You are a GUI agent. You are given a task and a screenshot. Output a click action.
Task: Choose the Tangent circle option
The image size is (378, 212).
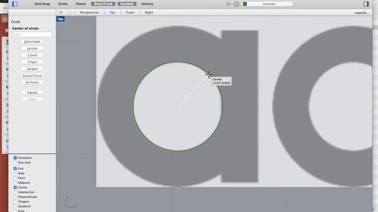click(32, 69)
